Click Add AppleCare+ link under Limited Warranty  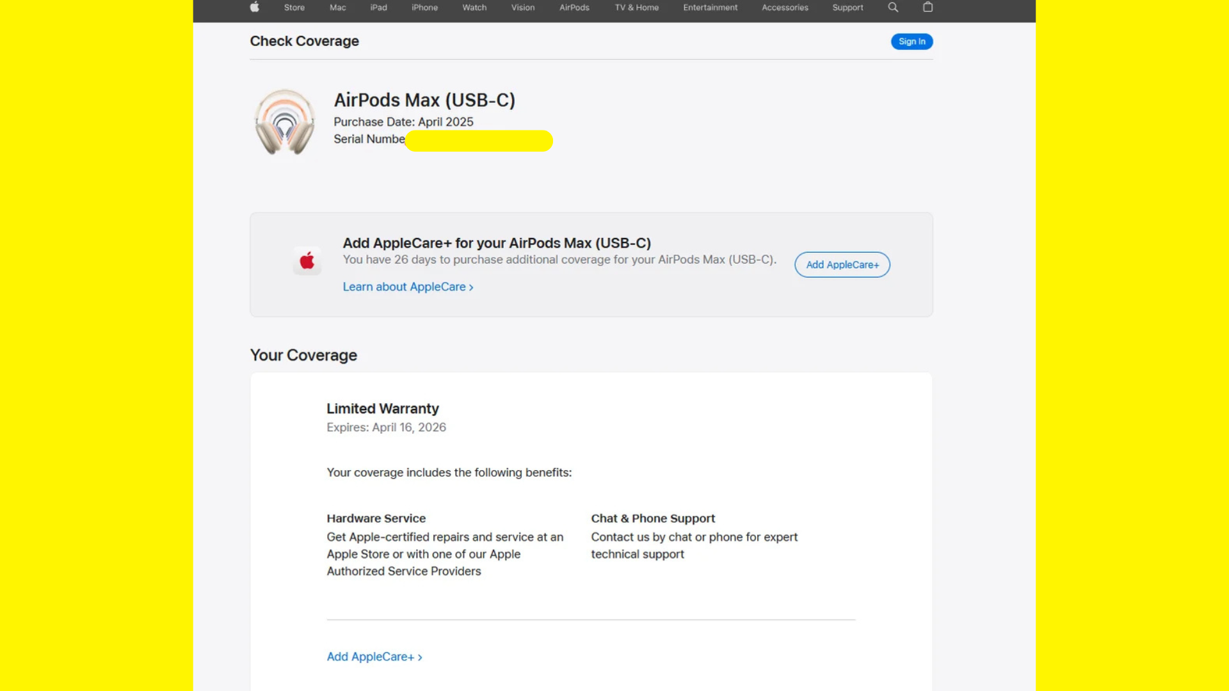coord(374,657)
